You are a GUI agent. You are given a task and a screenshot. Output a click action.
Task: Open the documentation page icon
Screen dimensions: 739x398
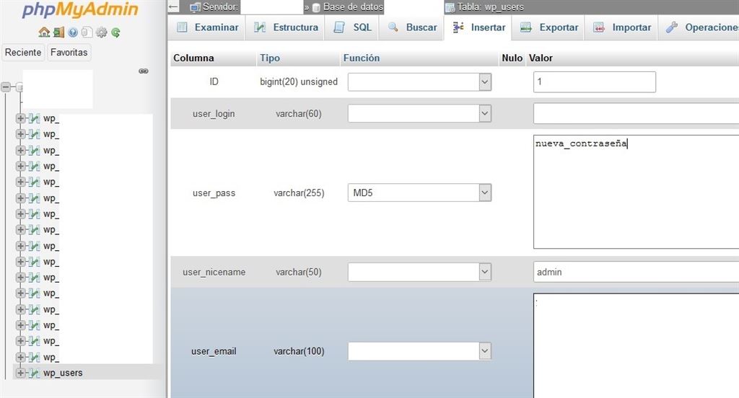coord(87,32)
